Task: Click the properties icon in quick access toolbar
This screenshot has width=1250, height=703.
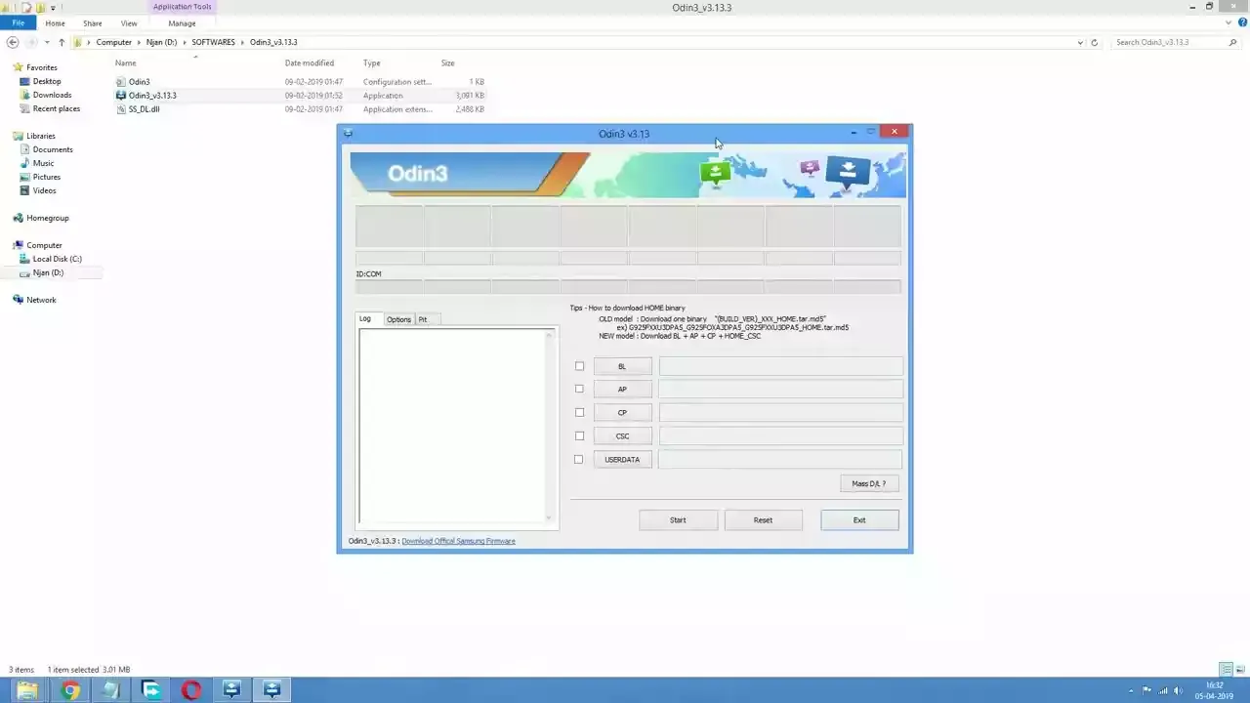Action: point(28,7)
